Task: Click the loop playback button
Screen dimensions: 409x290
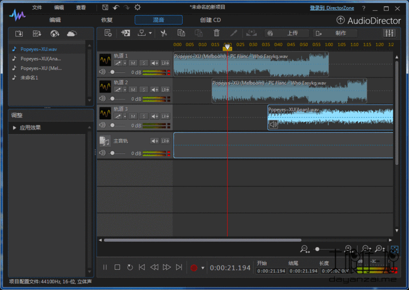Action: point(130,267)
